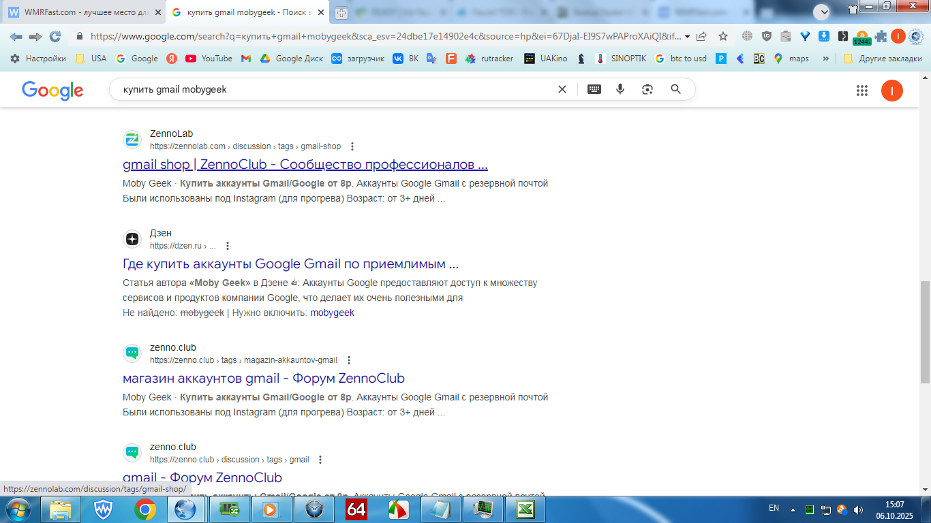Go back with the browser back arrow
Image resolution: width=931 pixels, height=523 pixels.
[x=16, y=37]
